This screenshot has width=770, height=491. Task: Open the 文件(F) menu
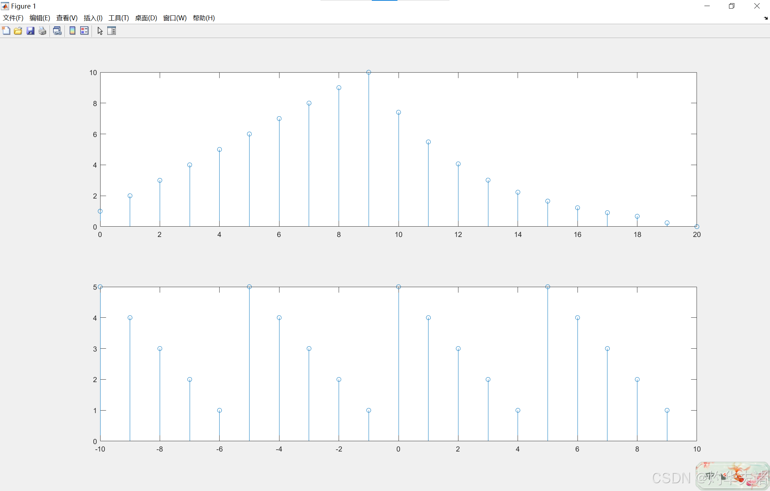coord(13,18)
